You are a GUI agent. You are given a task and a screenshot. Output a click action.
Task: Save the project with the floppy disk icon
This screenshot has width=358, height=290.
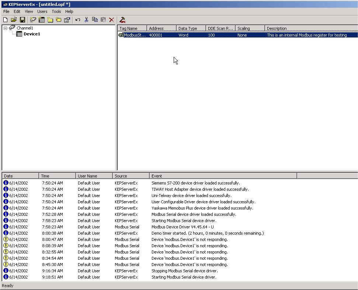pyautogui.click(x=22, y=20)
